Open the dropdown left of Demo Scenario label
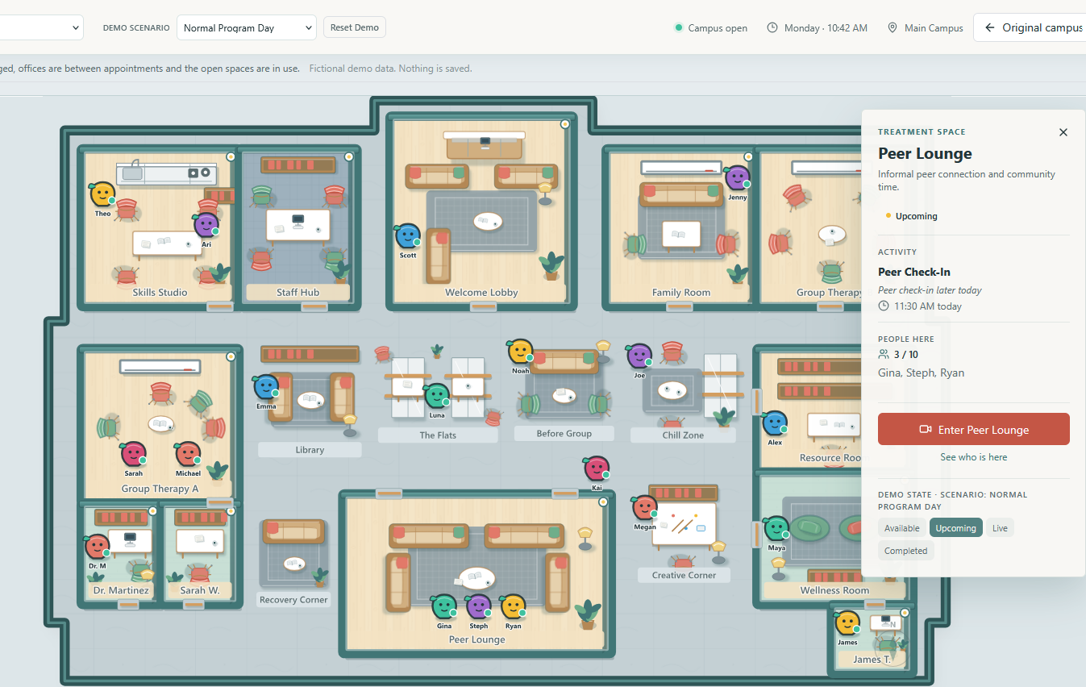This screenshot has width=1086, height=687. 40,27
